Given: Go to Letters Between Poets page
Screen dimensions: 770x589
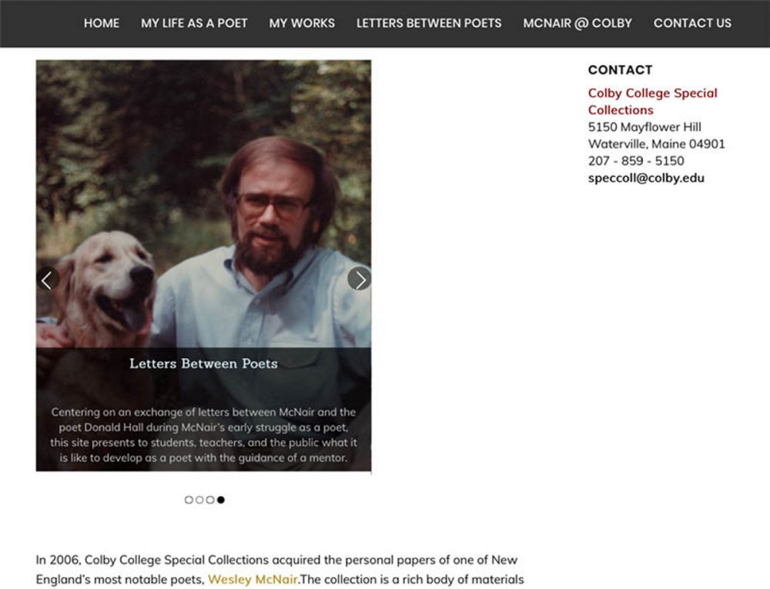Looking at the screenshot, I should 429,23.
